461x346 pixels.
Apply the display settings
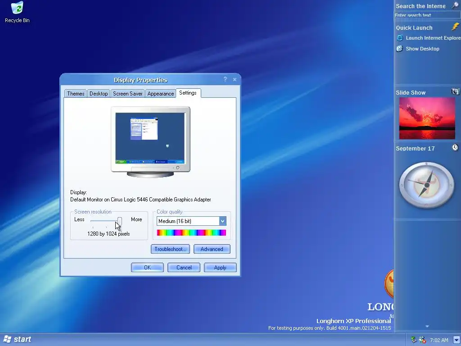(x=220, y=268)
